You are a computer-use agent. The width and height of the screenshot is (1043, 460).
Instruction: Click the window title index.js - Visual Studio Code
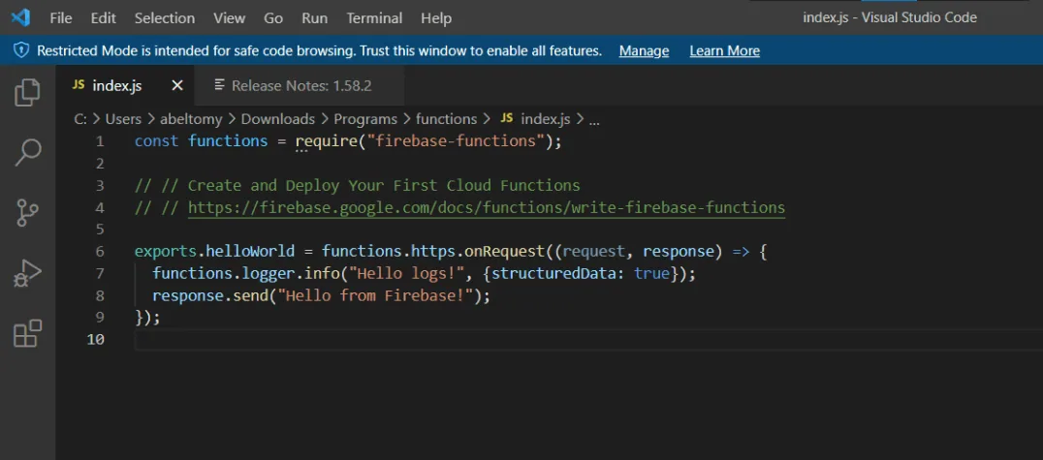(890, 18)
